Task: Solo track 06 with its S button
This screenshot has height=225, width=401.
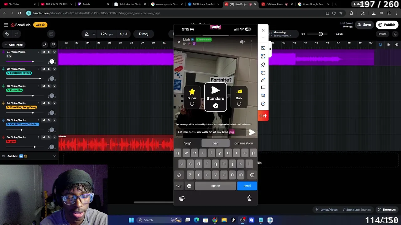Action: [x=49, y=137]
